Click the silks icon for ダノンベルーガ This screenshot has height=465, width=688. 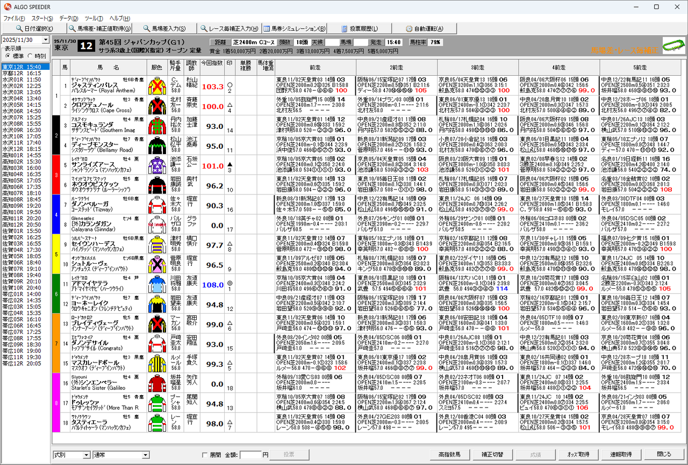157,205
